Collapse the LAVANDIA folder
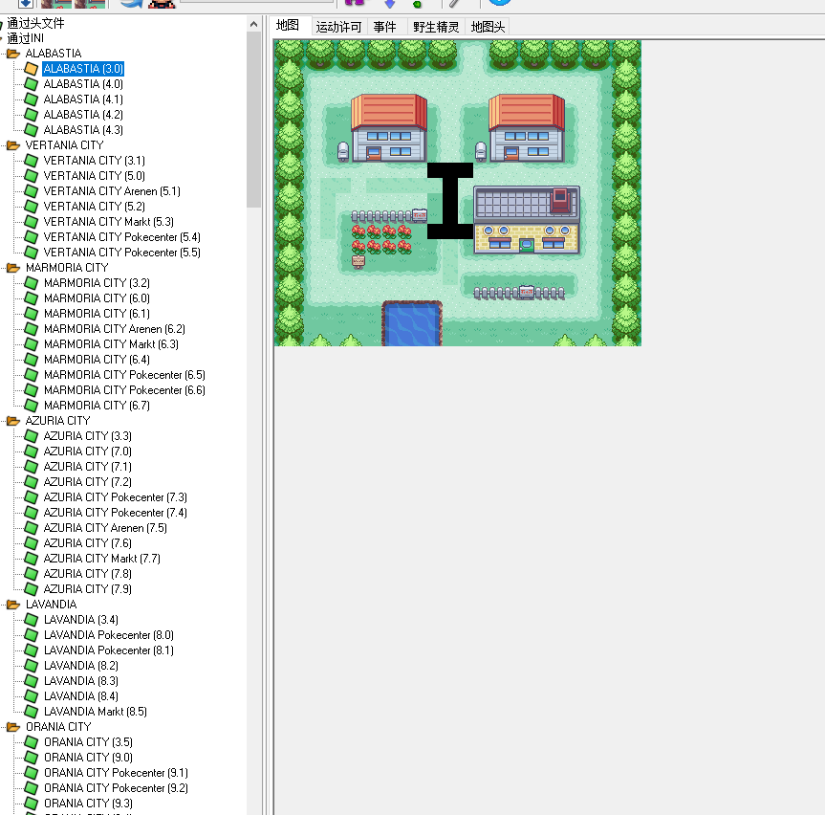Screen dimensions: 825x815 (x=13, y=605)
